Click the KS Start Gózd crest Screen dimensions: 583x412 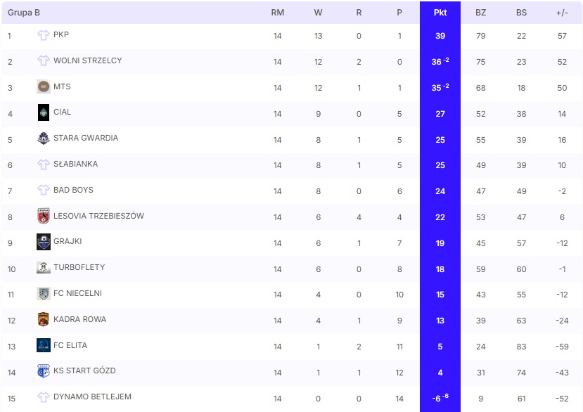44,371
